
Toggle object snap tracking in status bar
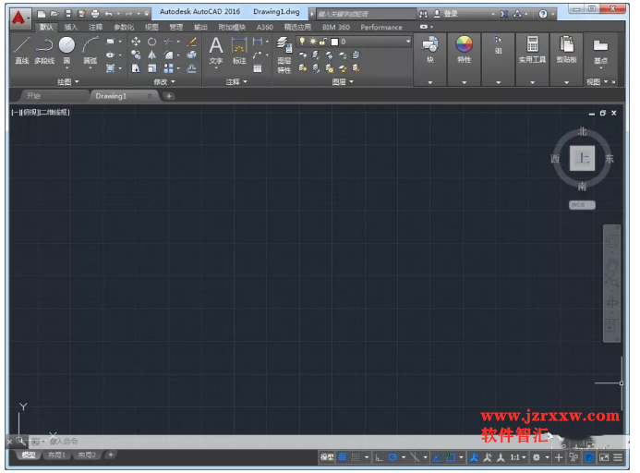[437, 457]
